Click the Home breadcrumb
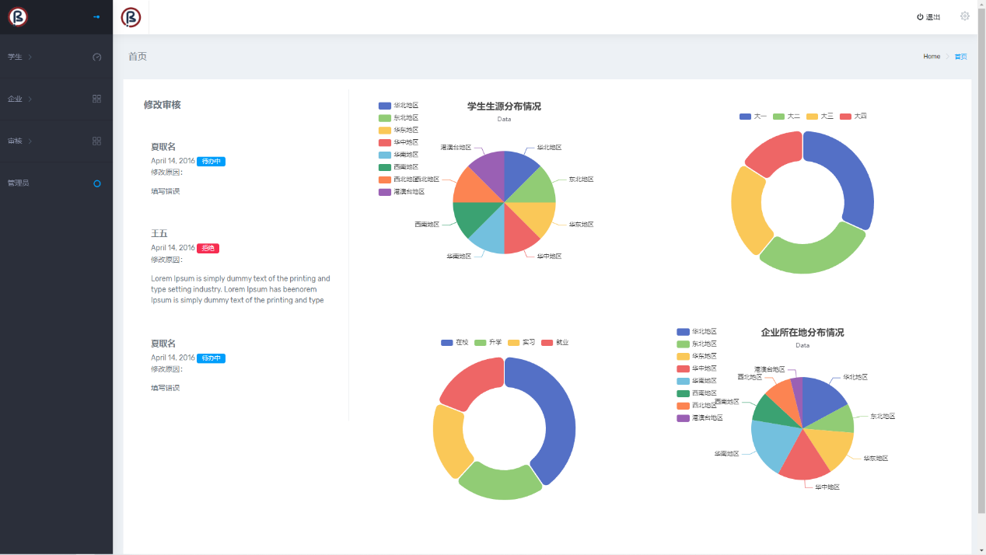 point(931,57)
